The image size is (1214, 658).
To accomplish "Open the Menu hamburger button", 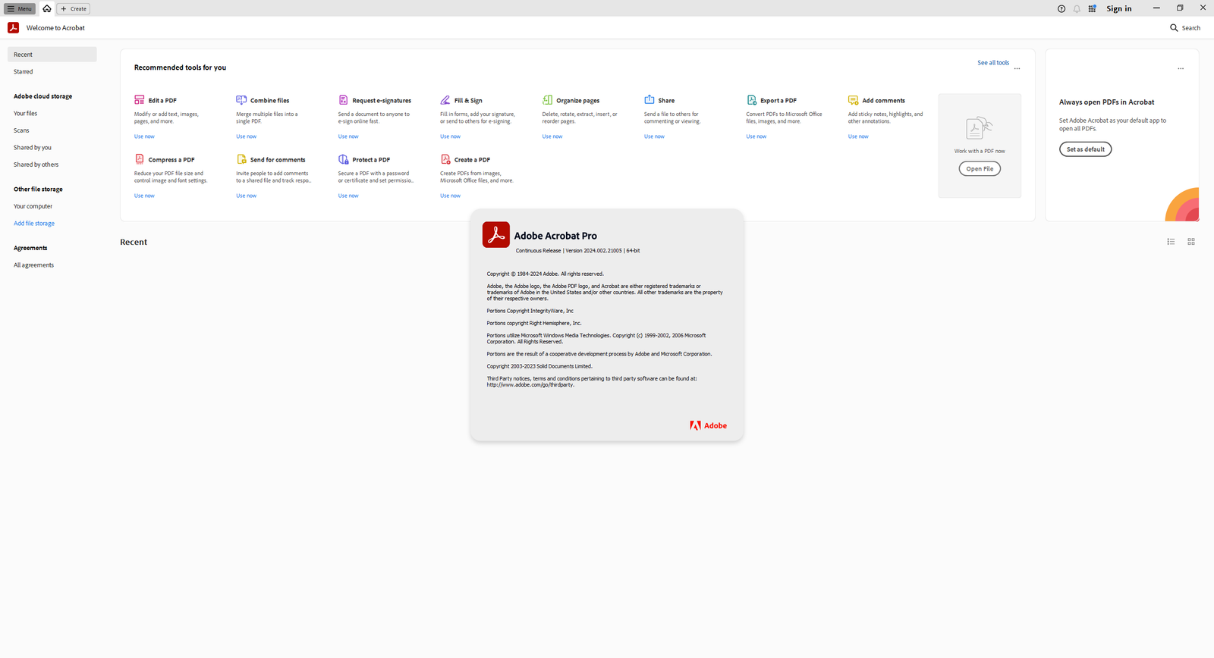I will pyautogui.click(x=20, y=8).
